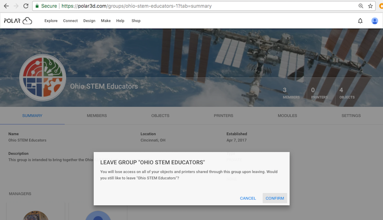Click the 0 Printers counter
The width and height of the screenshot is (383, 220).
(319, 93)
